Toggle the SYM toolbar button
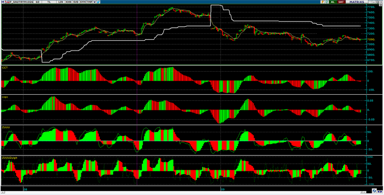This screenshot has width=384, height=195. tap(83, 2)
